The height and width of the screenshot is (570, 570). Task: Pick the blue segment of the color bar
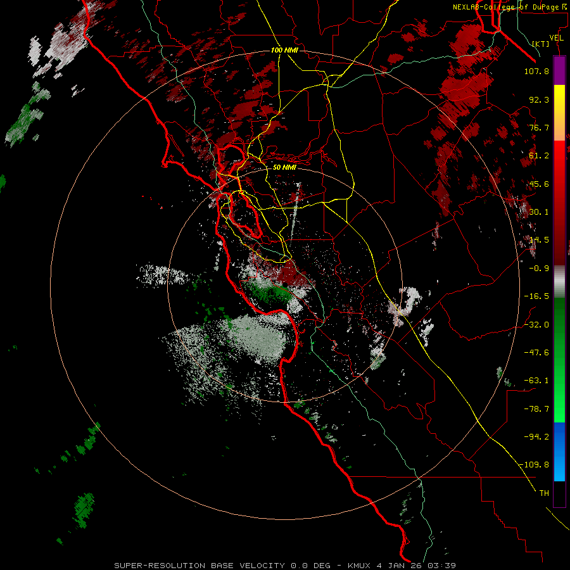pyautogui.click(x=559, y=452)
